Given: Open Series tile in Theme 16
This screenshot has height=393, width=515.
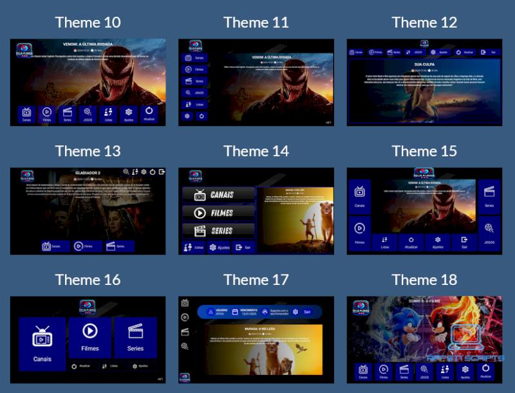Looking at the screenshot, I should click(x=135, y=338).
